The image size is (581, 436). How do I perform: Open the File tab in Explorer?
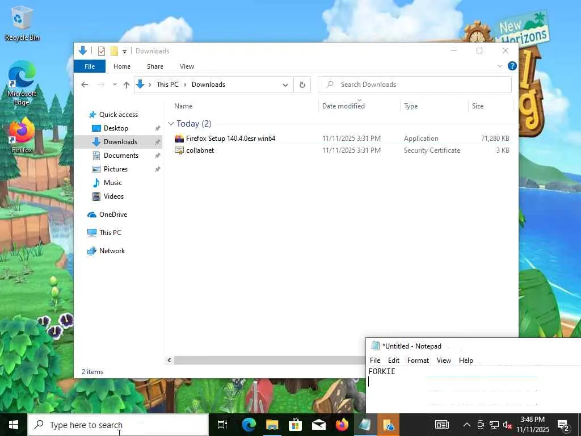pos(90,66)
